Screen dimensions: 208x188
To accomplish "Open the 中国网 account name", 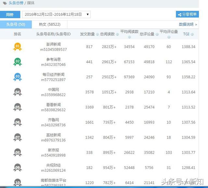I will point(53,90).
